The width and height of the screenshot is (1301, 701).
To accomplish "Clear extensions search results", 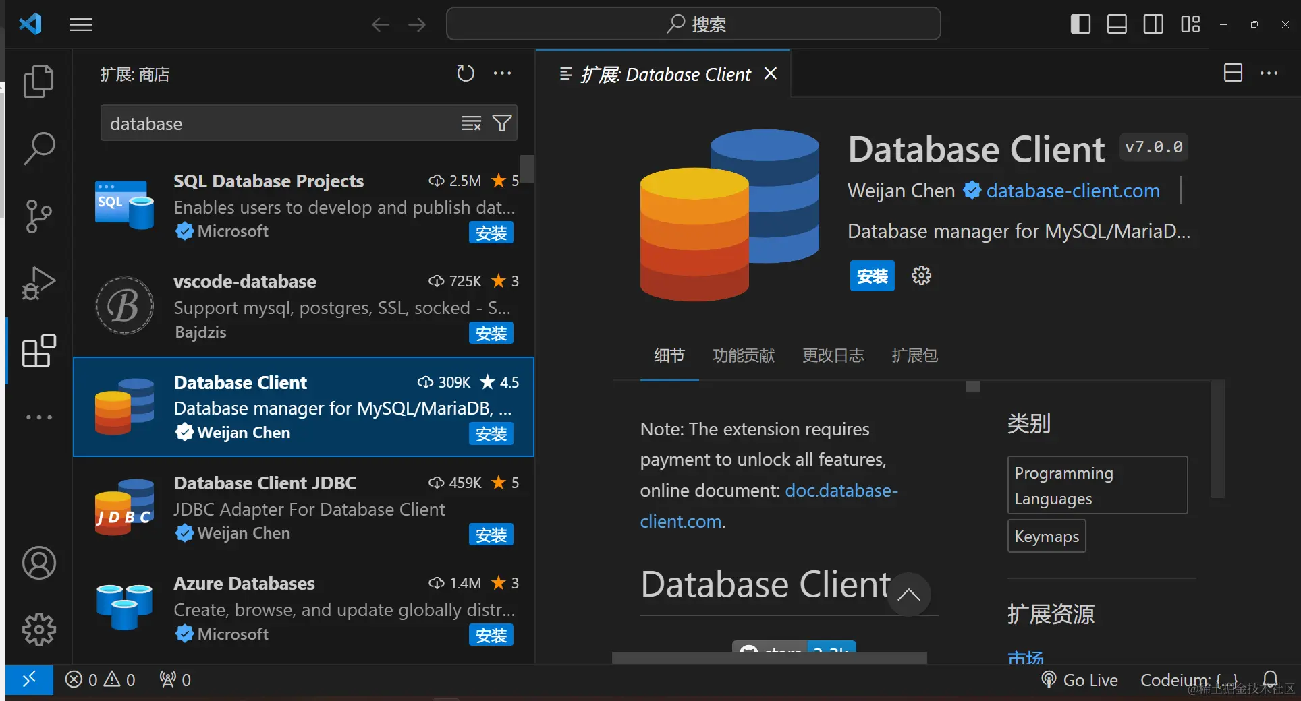I will coord(471,123).
